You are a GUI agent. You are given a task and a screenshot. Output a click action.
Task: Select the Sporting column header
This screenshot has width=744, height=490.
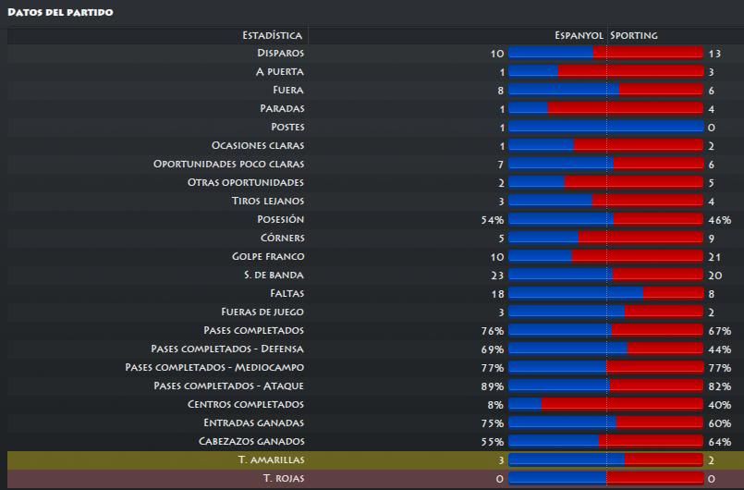click(633, 36)
